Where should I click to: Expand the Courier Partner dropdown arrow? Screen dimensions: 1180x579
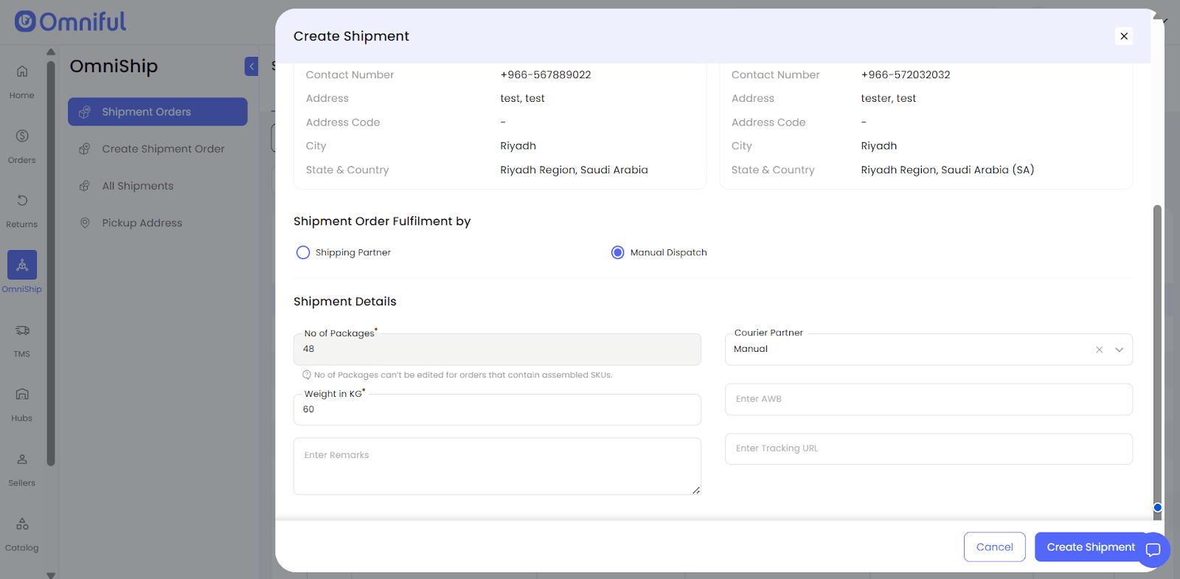[x=1119, y=350]
